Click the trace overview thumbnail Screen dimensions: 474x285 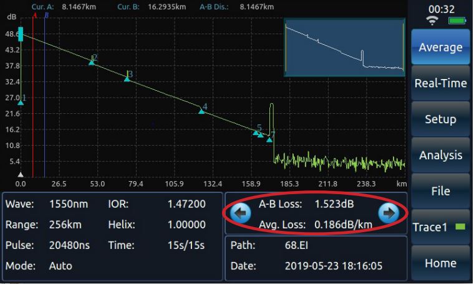tap(344, 47)
